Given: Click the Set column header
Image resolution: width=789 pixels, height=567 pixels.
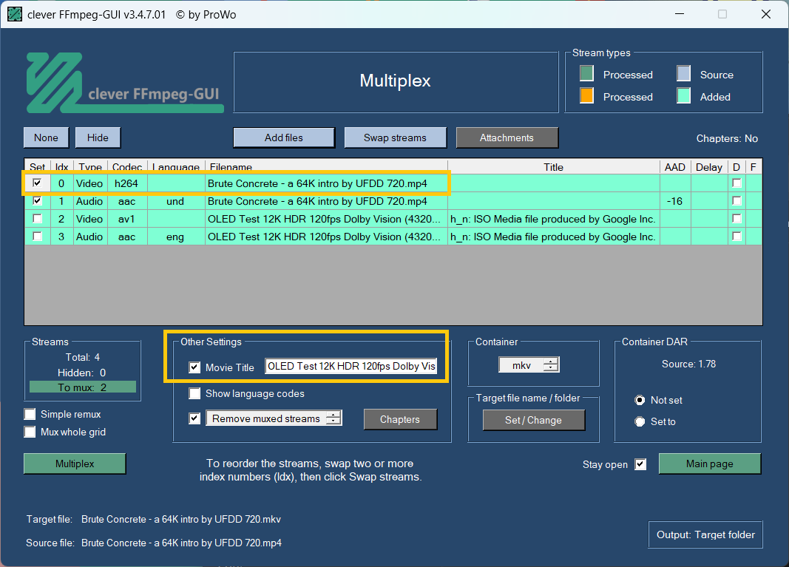Looking at the screenshot, I should click(x=37, y=166).
